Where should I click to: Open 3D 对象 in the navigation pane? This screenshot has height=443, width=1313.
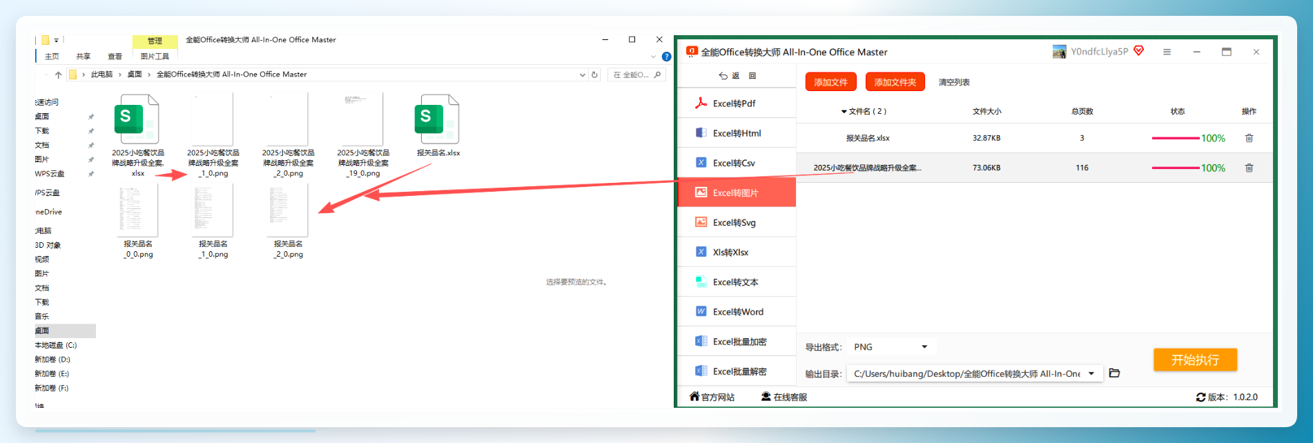point(48,245)
